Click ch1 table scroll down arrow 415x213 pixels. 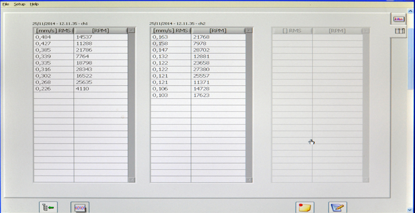(x=132, y=179)
